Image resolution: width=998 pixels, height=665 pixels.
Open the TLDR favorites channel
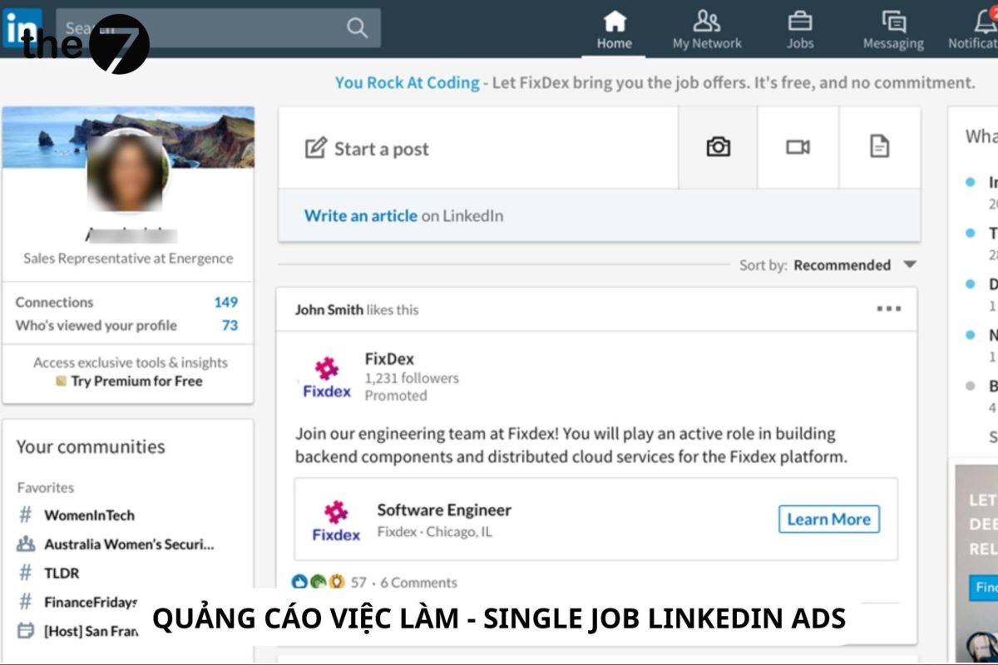[x=62, y=573]
